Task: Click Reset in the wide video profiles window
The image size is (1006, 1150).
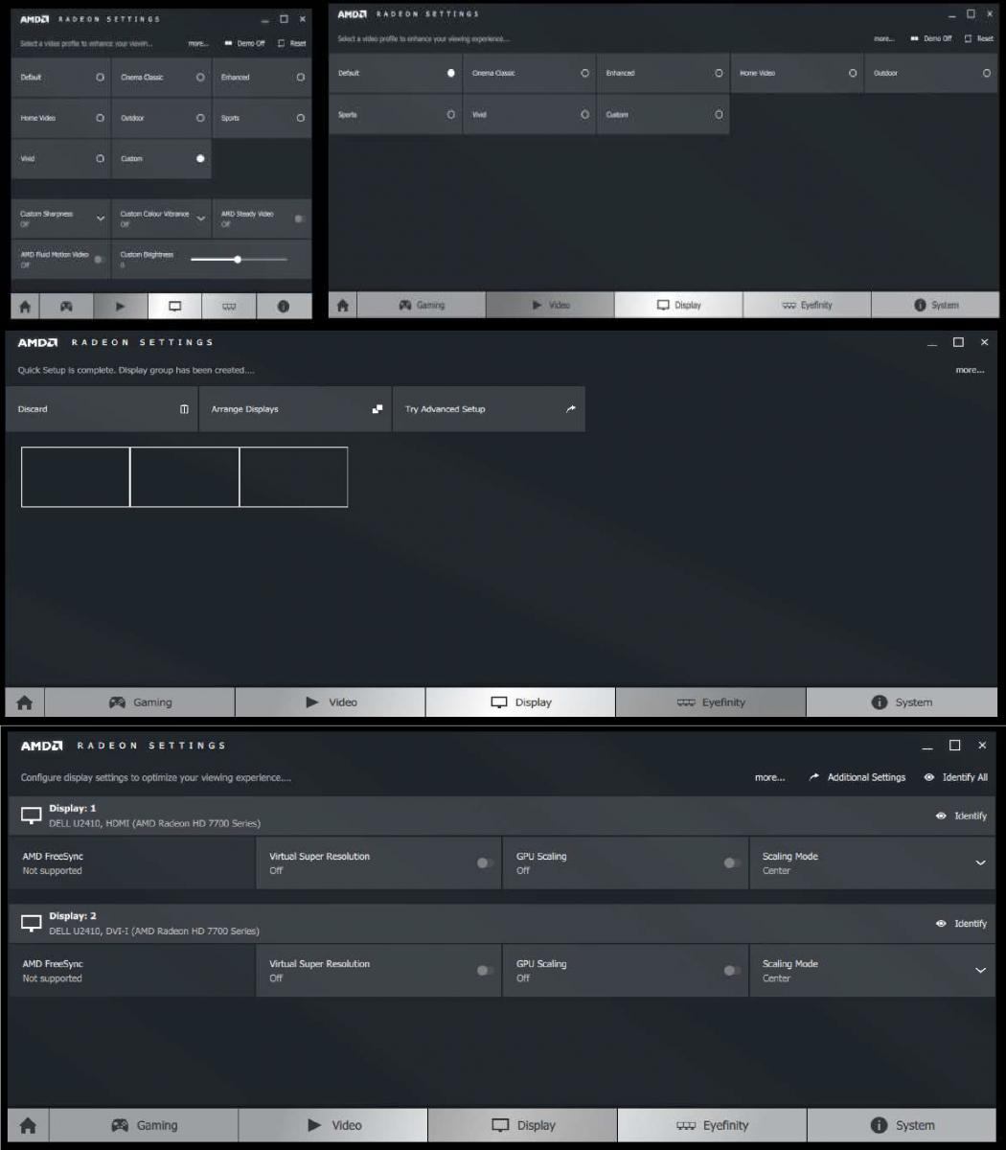Action: click(x=979, y=38)
